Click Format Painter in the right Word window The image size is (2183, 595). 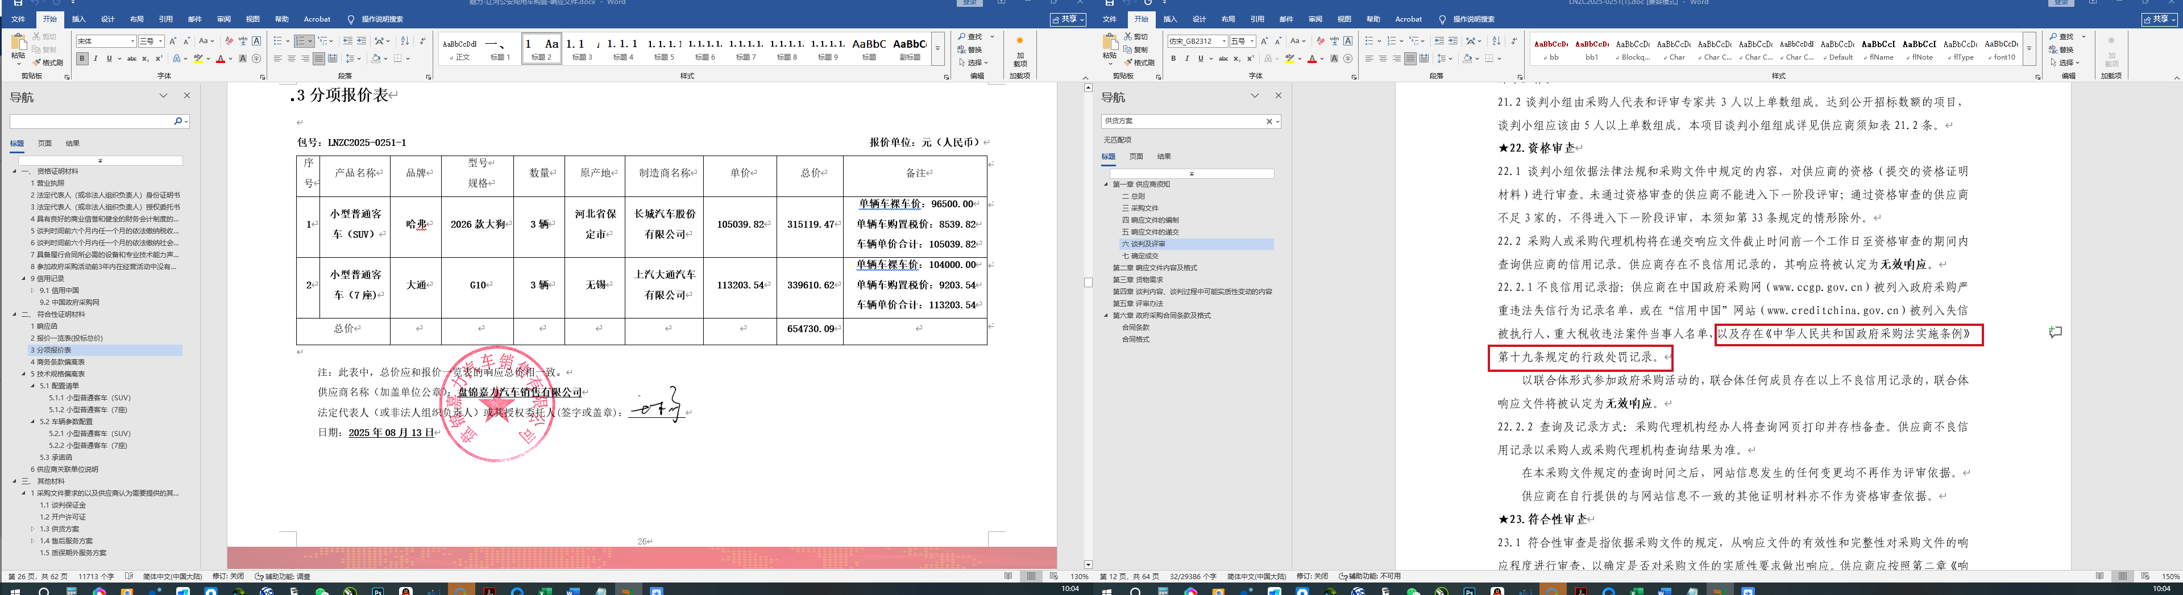click(1140, 62)
